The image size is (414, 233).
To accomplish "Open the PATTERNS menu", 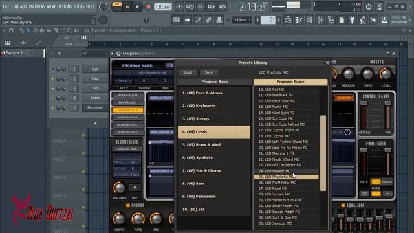I will point(37,6).
